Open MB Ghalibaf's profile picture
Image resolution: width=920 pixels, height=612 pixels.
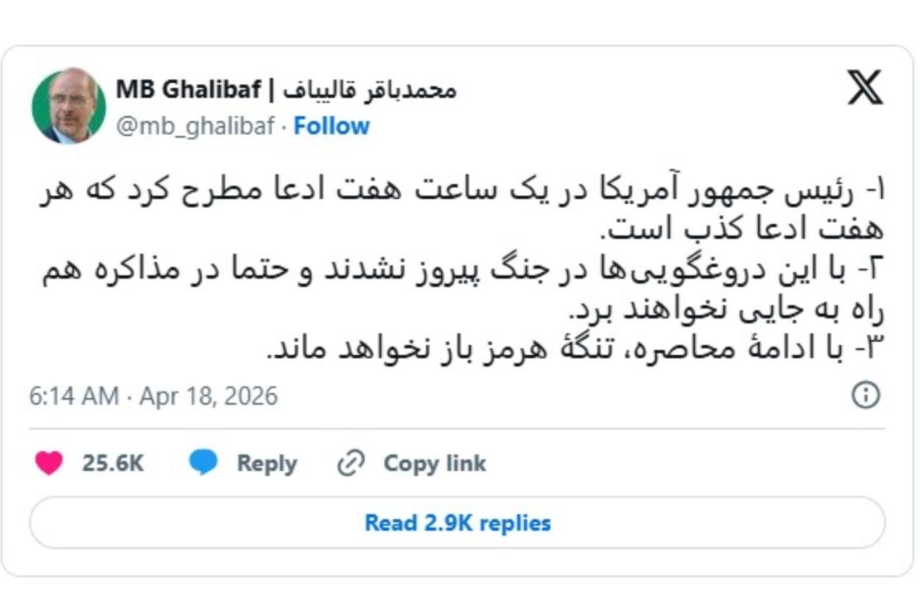pos(69,105)
